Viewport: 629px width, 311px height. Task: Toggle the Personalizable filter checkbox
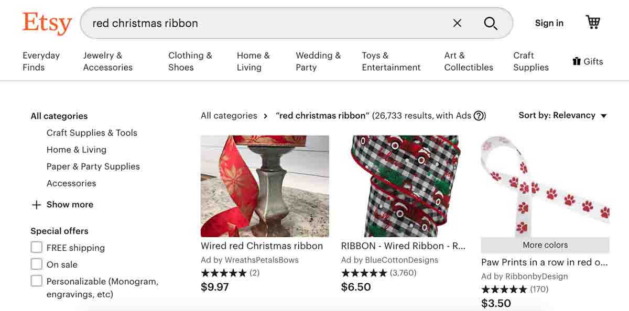point(36,281)
